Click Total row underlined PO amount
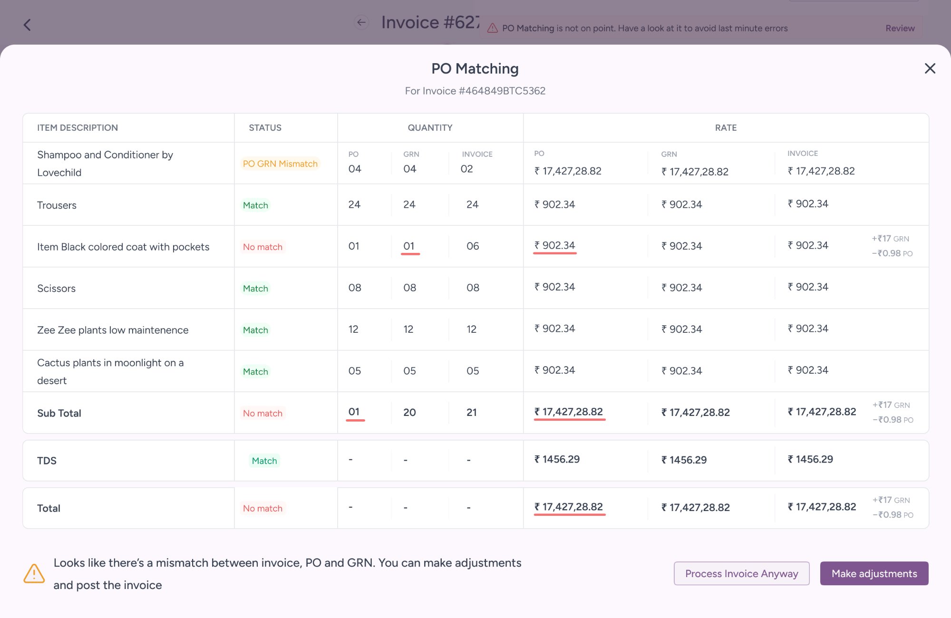 [569, 507]
